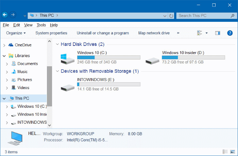
Task: Select the Windows 10 (C:) drive icon
Action: pyautogui.click(x=68, y=59)
